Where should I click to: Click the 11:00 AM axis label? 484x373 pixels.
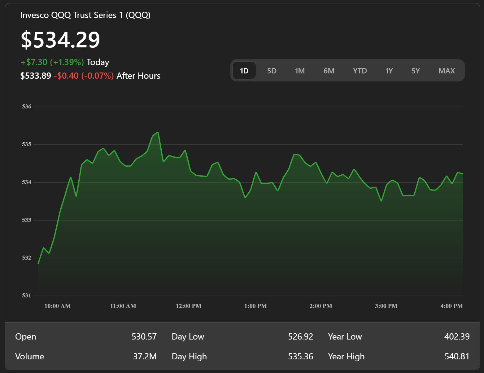tap(123, 306)
